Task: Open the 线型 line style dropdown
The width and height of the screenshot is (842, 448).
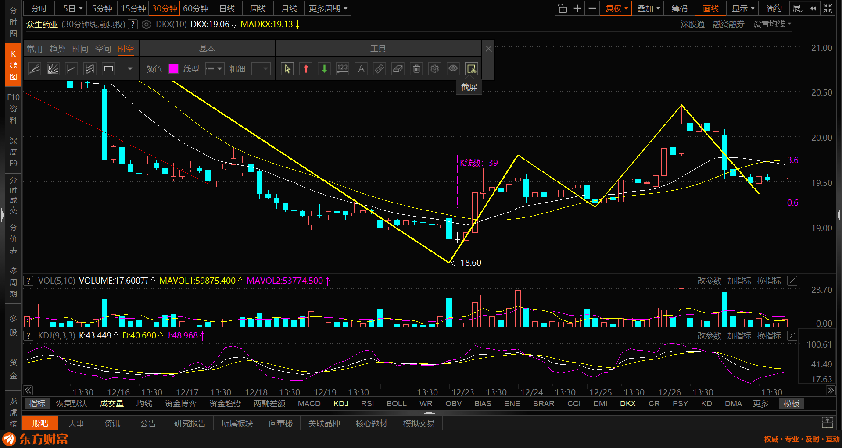Action: (x=215, y=69)
